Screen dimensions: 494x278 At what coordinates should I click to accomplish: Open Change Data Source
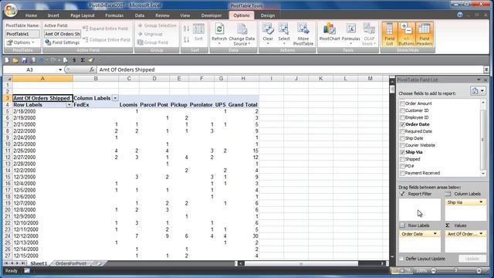242,34
